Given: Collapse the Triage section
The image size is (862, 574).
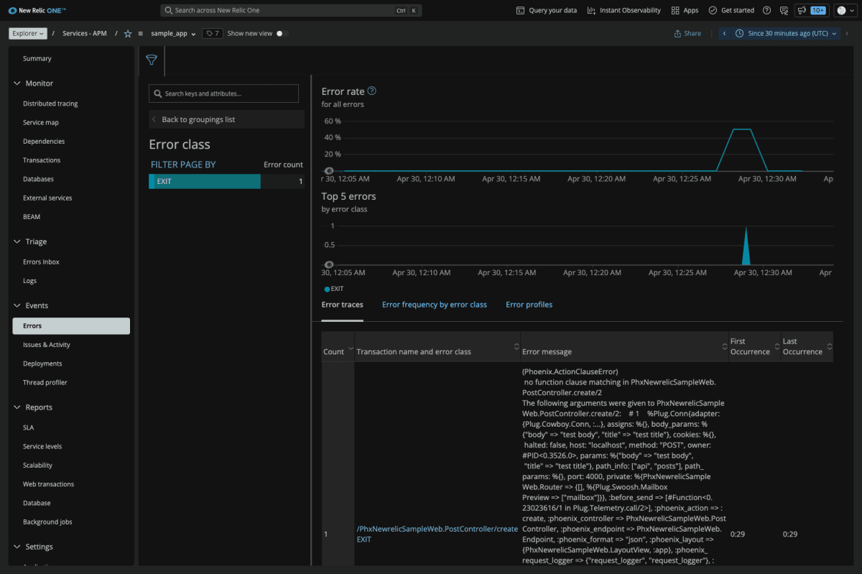Looking at the screenshot, I should click(17, 242).
